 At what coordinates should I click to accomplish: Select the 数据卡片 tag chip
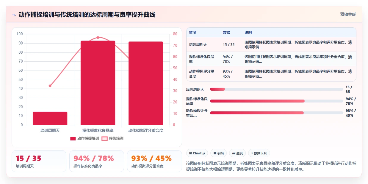[259, 153]
